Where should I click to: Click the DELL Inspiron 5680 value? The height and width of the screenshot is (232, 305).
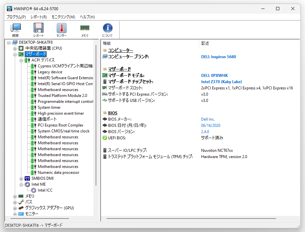click(x=219, y=57)
